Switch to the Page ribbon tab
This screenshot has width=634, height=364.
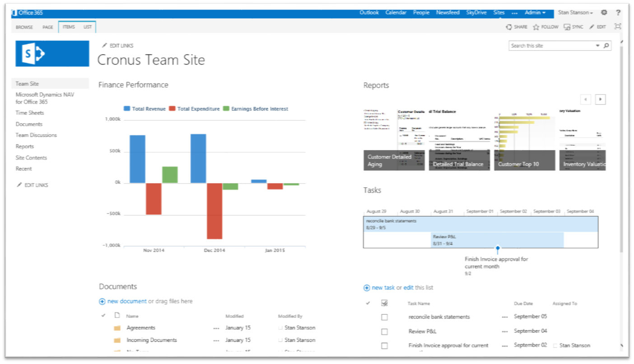48,27
